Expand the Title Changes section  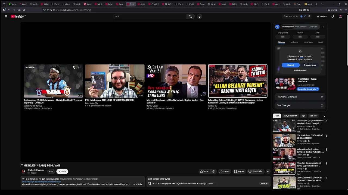(x=300, y=105)
